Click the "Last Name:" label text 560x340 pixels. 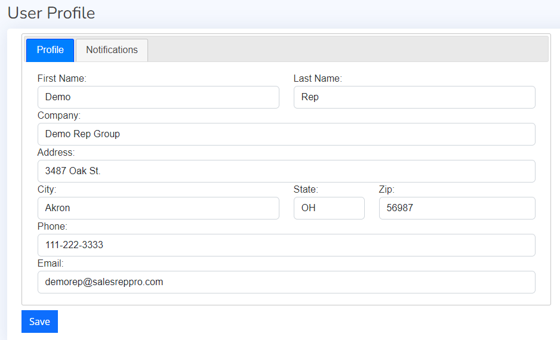[318, 78]
